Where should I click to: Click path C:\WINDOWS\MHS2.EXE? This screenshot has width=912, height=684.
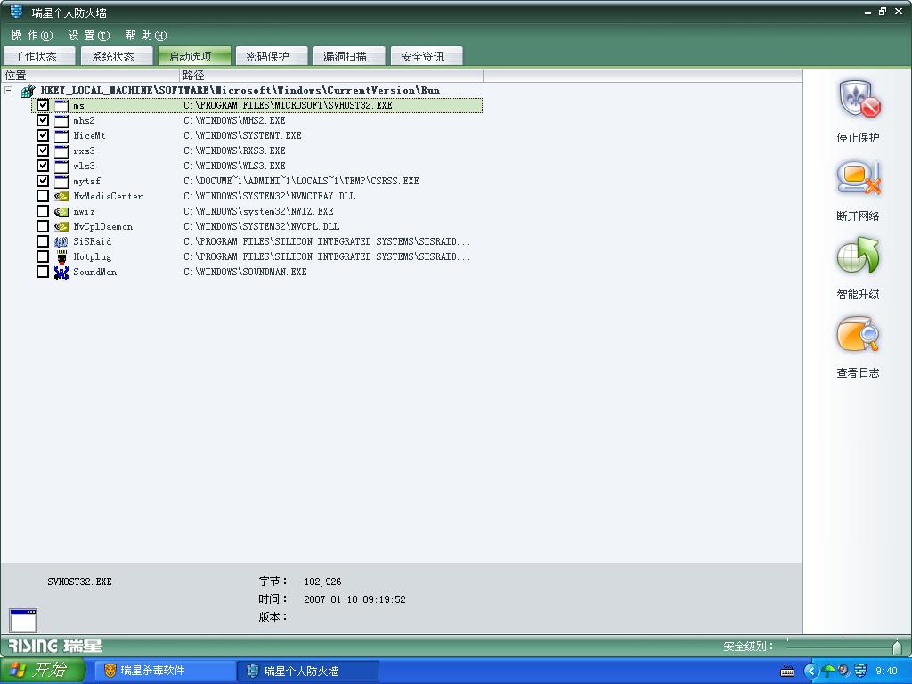tap(234, 120)
